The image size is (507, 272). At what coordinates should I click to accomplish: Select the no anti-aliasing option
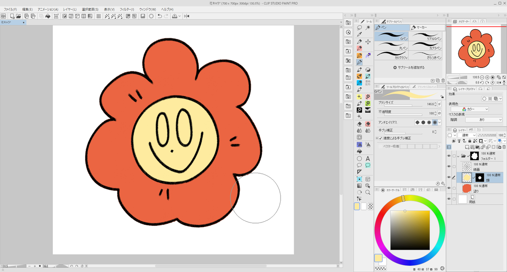click(x=417, y=122)
